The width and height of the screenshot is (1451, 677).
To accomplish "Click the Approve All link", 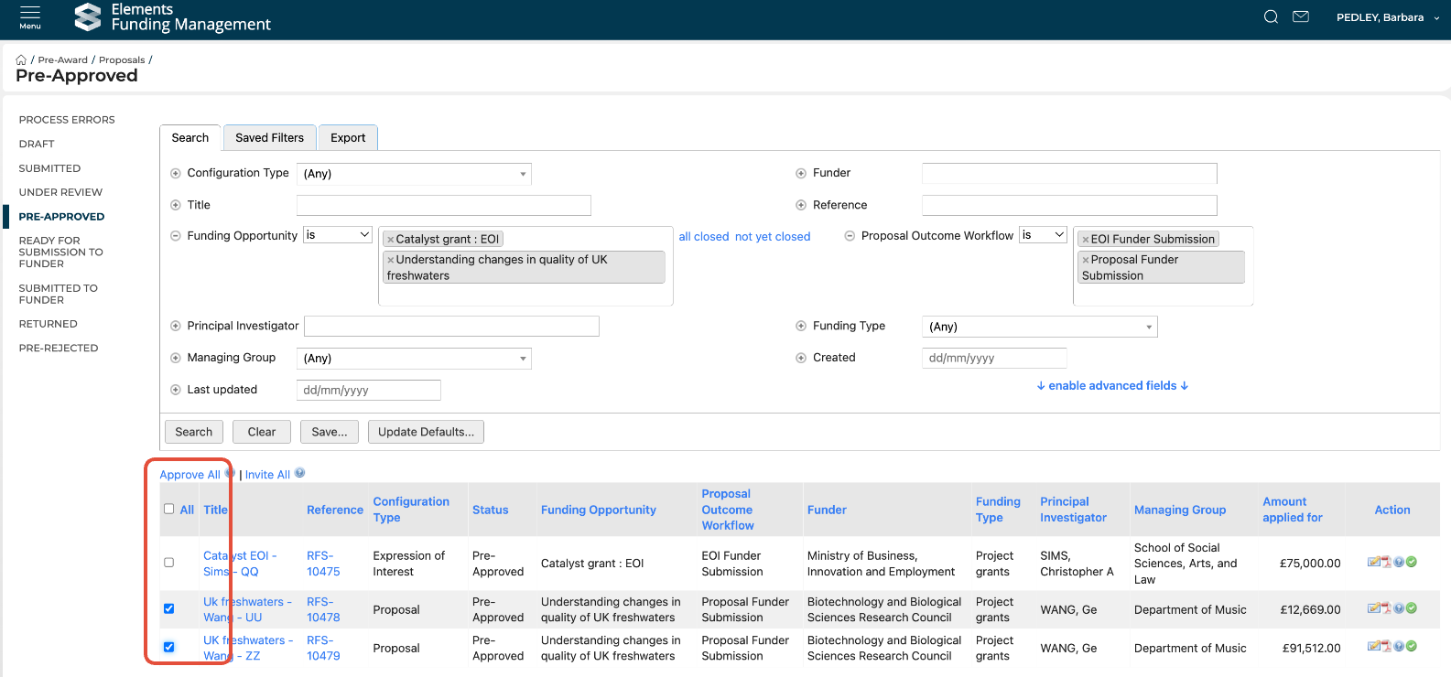I will point(189,475).
